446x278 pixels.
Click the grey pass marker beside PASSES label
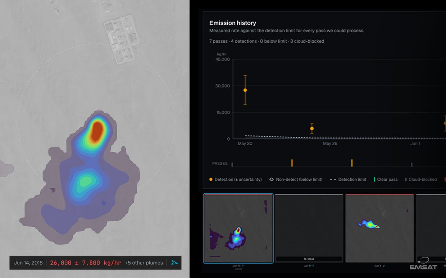pyautogui.click(x=232, y=165)
